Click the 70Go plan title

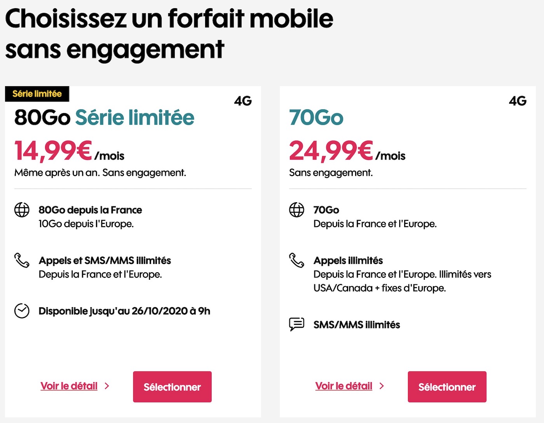tap(316, 118)
